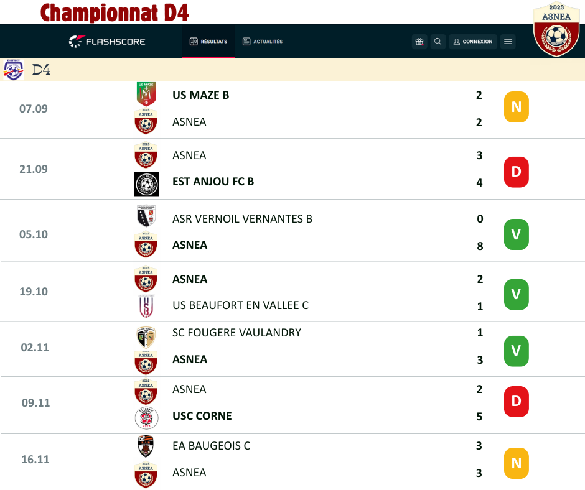Open the hamburger menu
Image resolution: width=585 pixels, height=490 pixels.
pyautogui.click(x=508, y=42)
